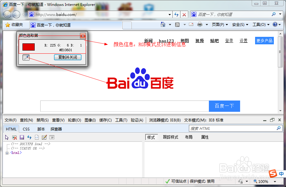
Task: Click the browser search box in the top right
Action: coord(231,14)
